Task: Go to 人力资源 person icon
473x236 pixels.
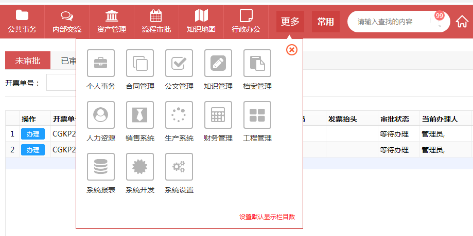Action: pyautogui.click(x=101, y=115)
